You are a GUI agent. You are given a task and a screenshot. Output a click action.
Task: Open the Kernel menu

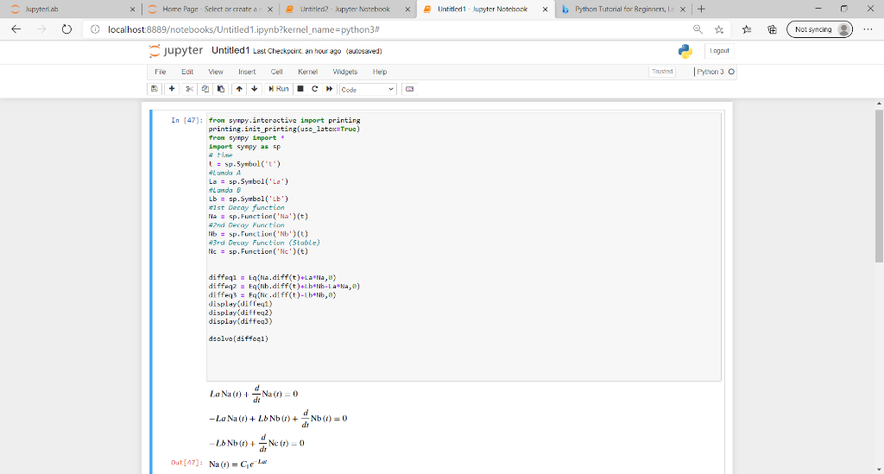coord(308,73)
